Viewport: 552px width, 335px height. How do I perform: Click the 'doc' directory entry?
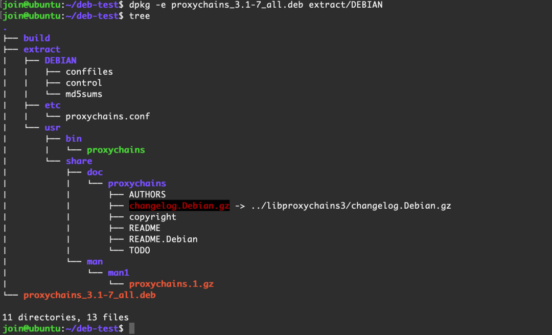pyautogui.click(x=95, y=172)
